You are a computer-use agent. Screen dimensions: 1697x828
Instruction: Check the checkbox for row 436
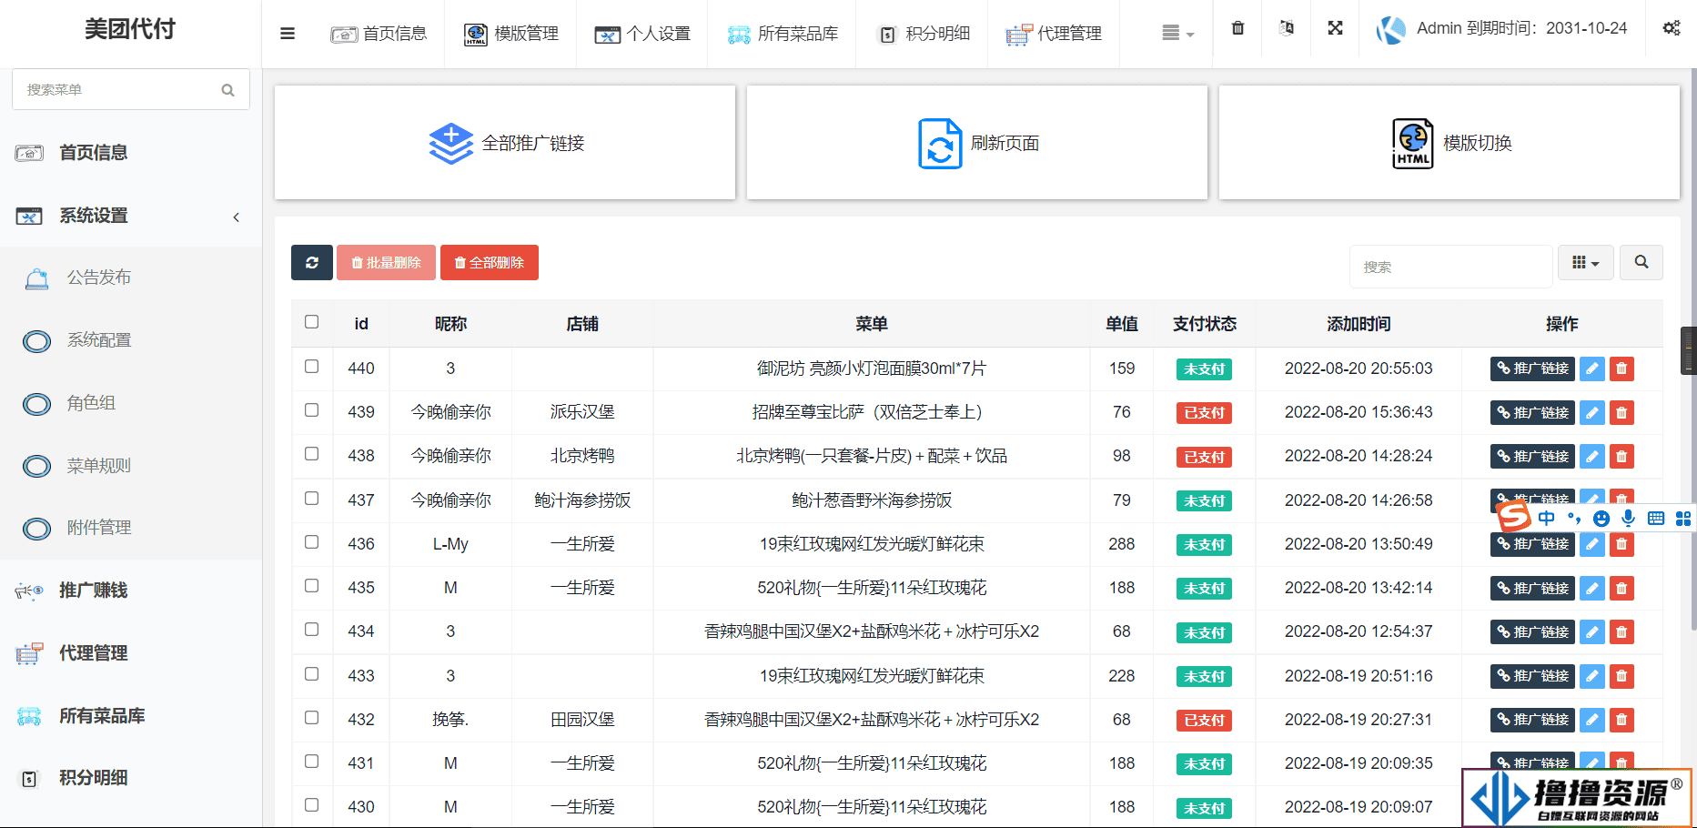coord(311,542)
